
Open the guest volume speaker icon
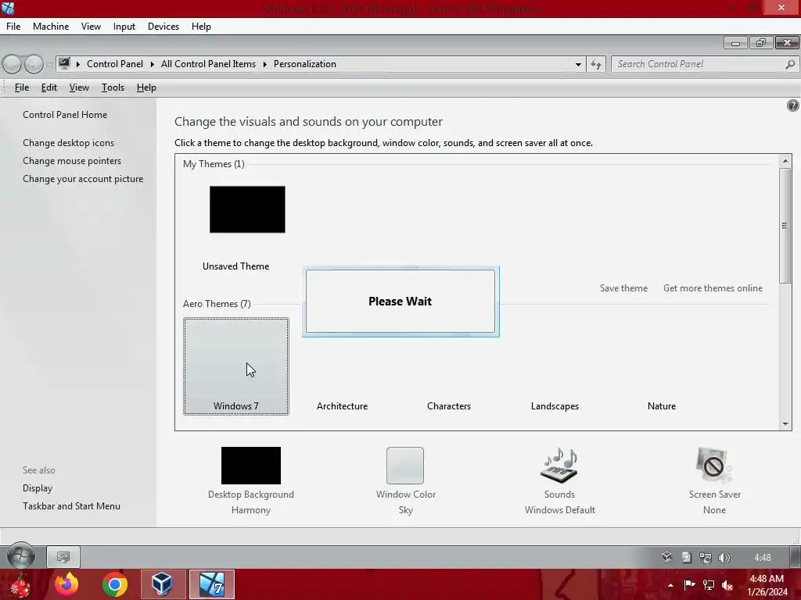pyautogui.click(x=724, y=558)
